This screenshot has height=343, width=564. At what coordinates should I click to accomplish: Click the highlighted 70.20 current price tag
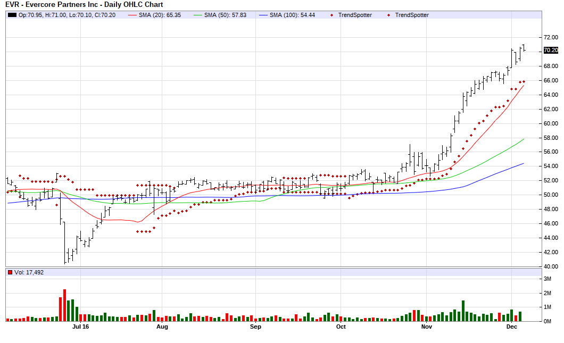pyautogui.click(x=551, y=51)
